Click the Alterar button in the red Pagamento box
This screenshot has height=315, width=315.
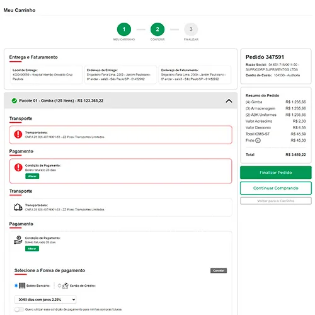[x=32, y=176]
